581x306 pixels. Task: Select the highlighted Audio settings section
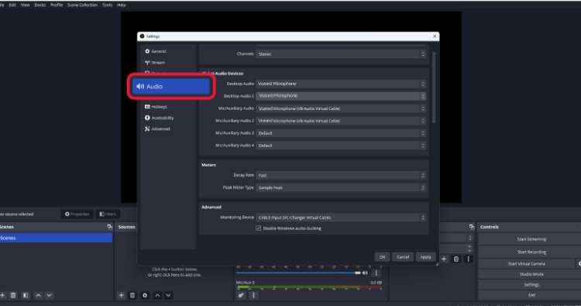[x=171, y=86]
